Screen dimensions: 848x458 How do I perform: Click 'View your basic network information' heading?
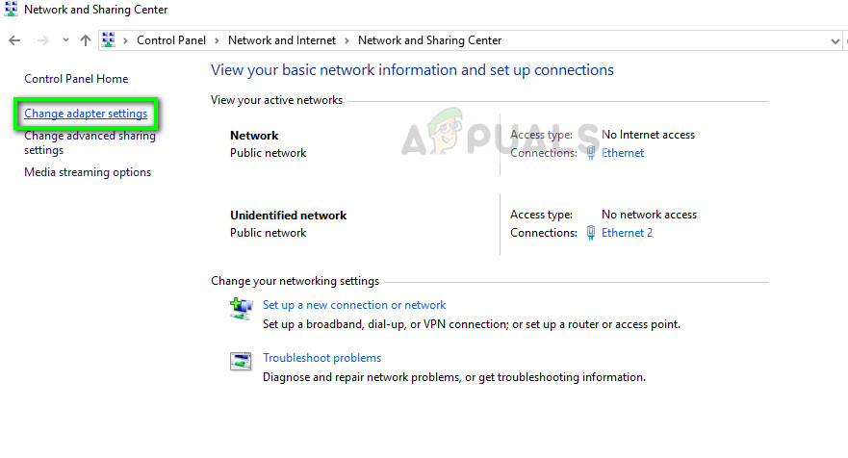pos(412,69)
